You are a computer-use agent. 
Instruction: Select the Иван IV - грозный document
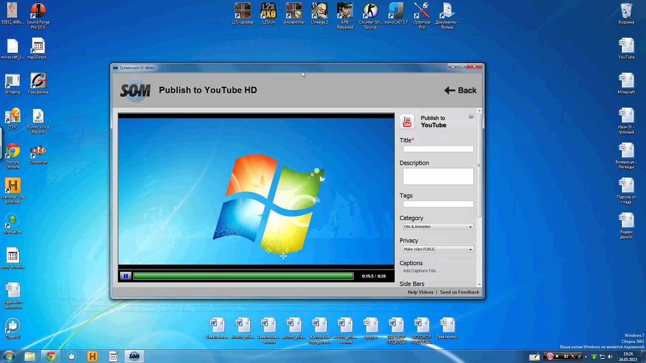(626, 121)
